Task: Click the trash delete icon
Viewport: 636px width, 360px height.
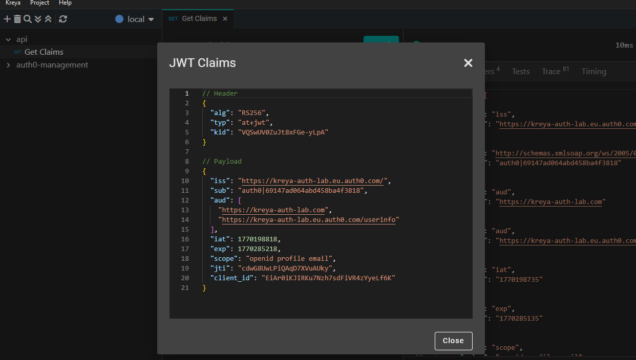Action: [x=17, y=19]
